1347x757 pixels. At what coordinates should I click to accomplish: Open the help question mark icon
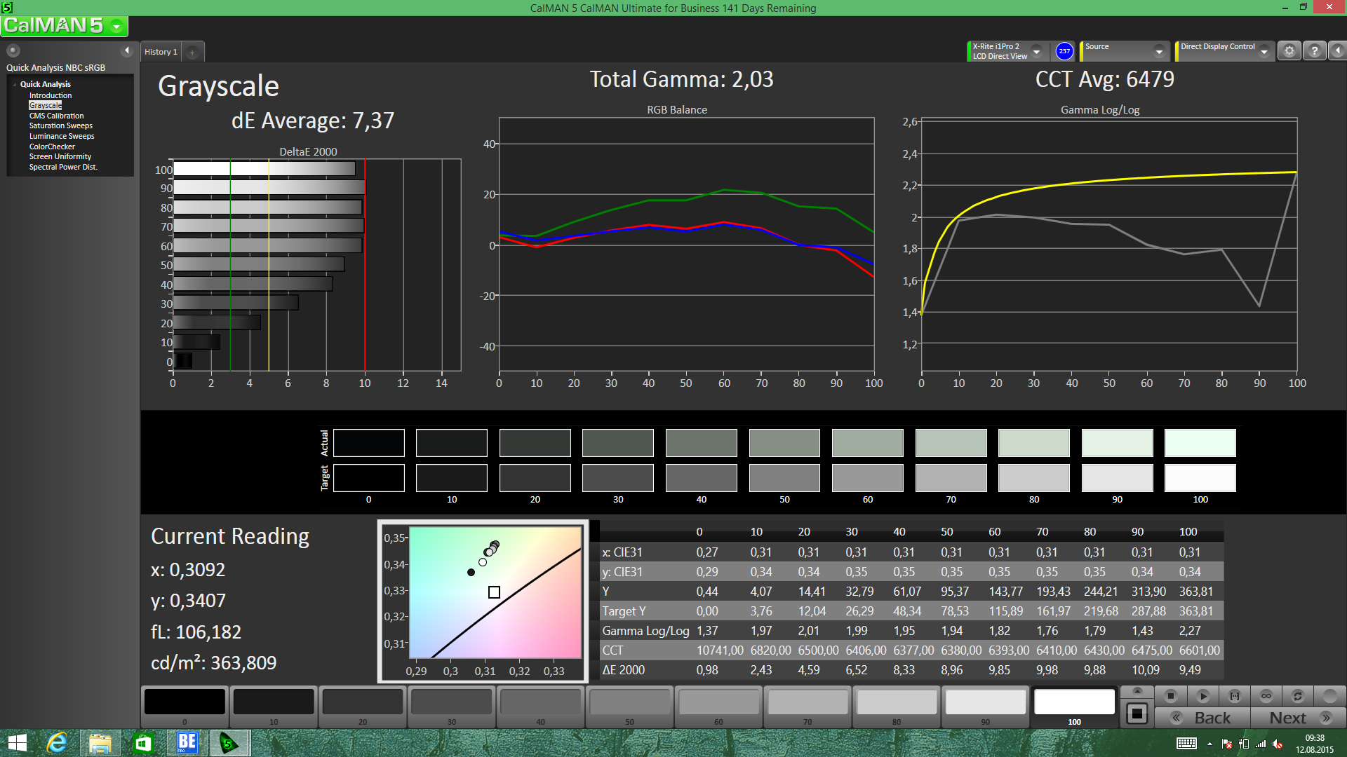pyautogui.click(x=1315, y=51)
